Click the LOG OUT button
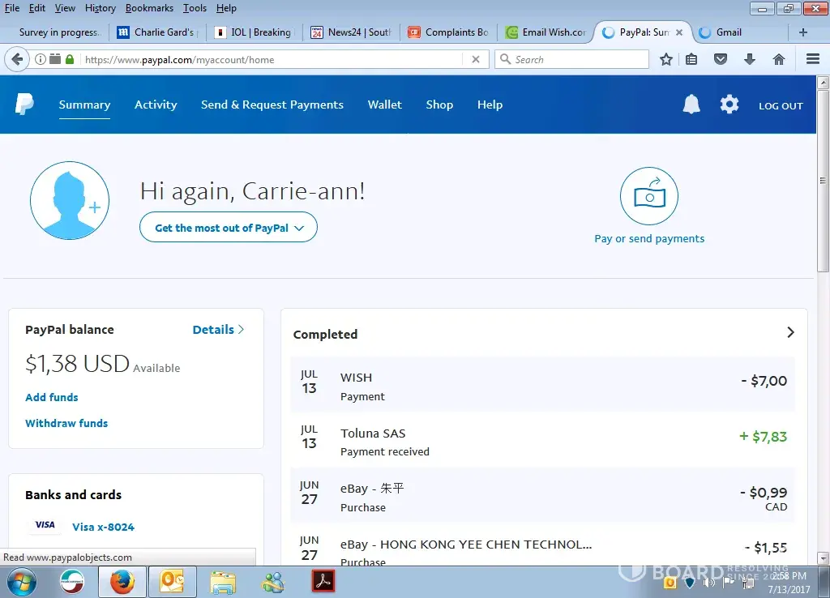This screenshot has width=830, height=598. (780, 106)
